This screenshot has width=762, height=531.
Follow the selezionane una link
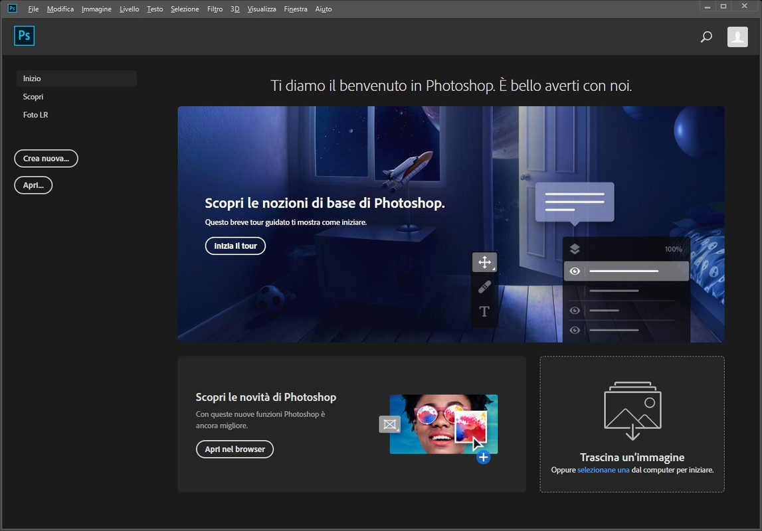tap(603, 470)
